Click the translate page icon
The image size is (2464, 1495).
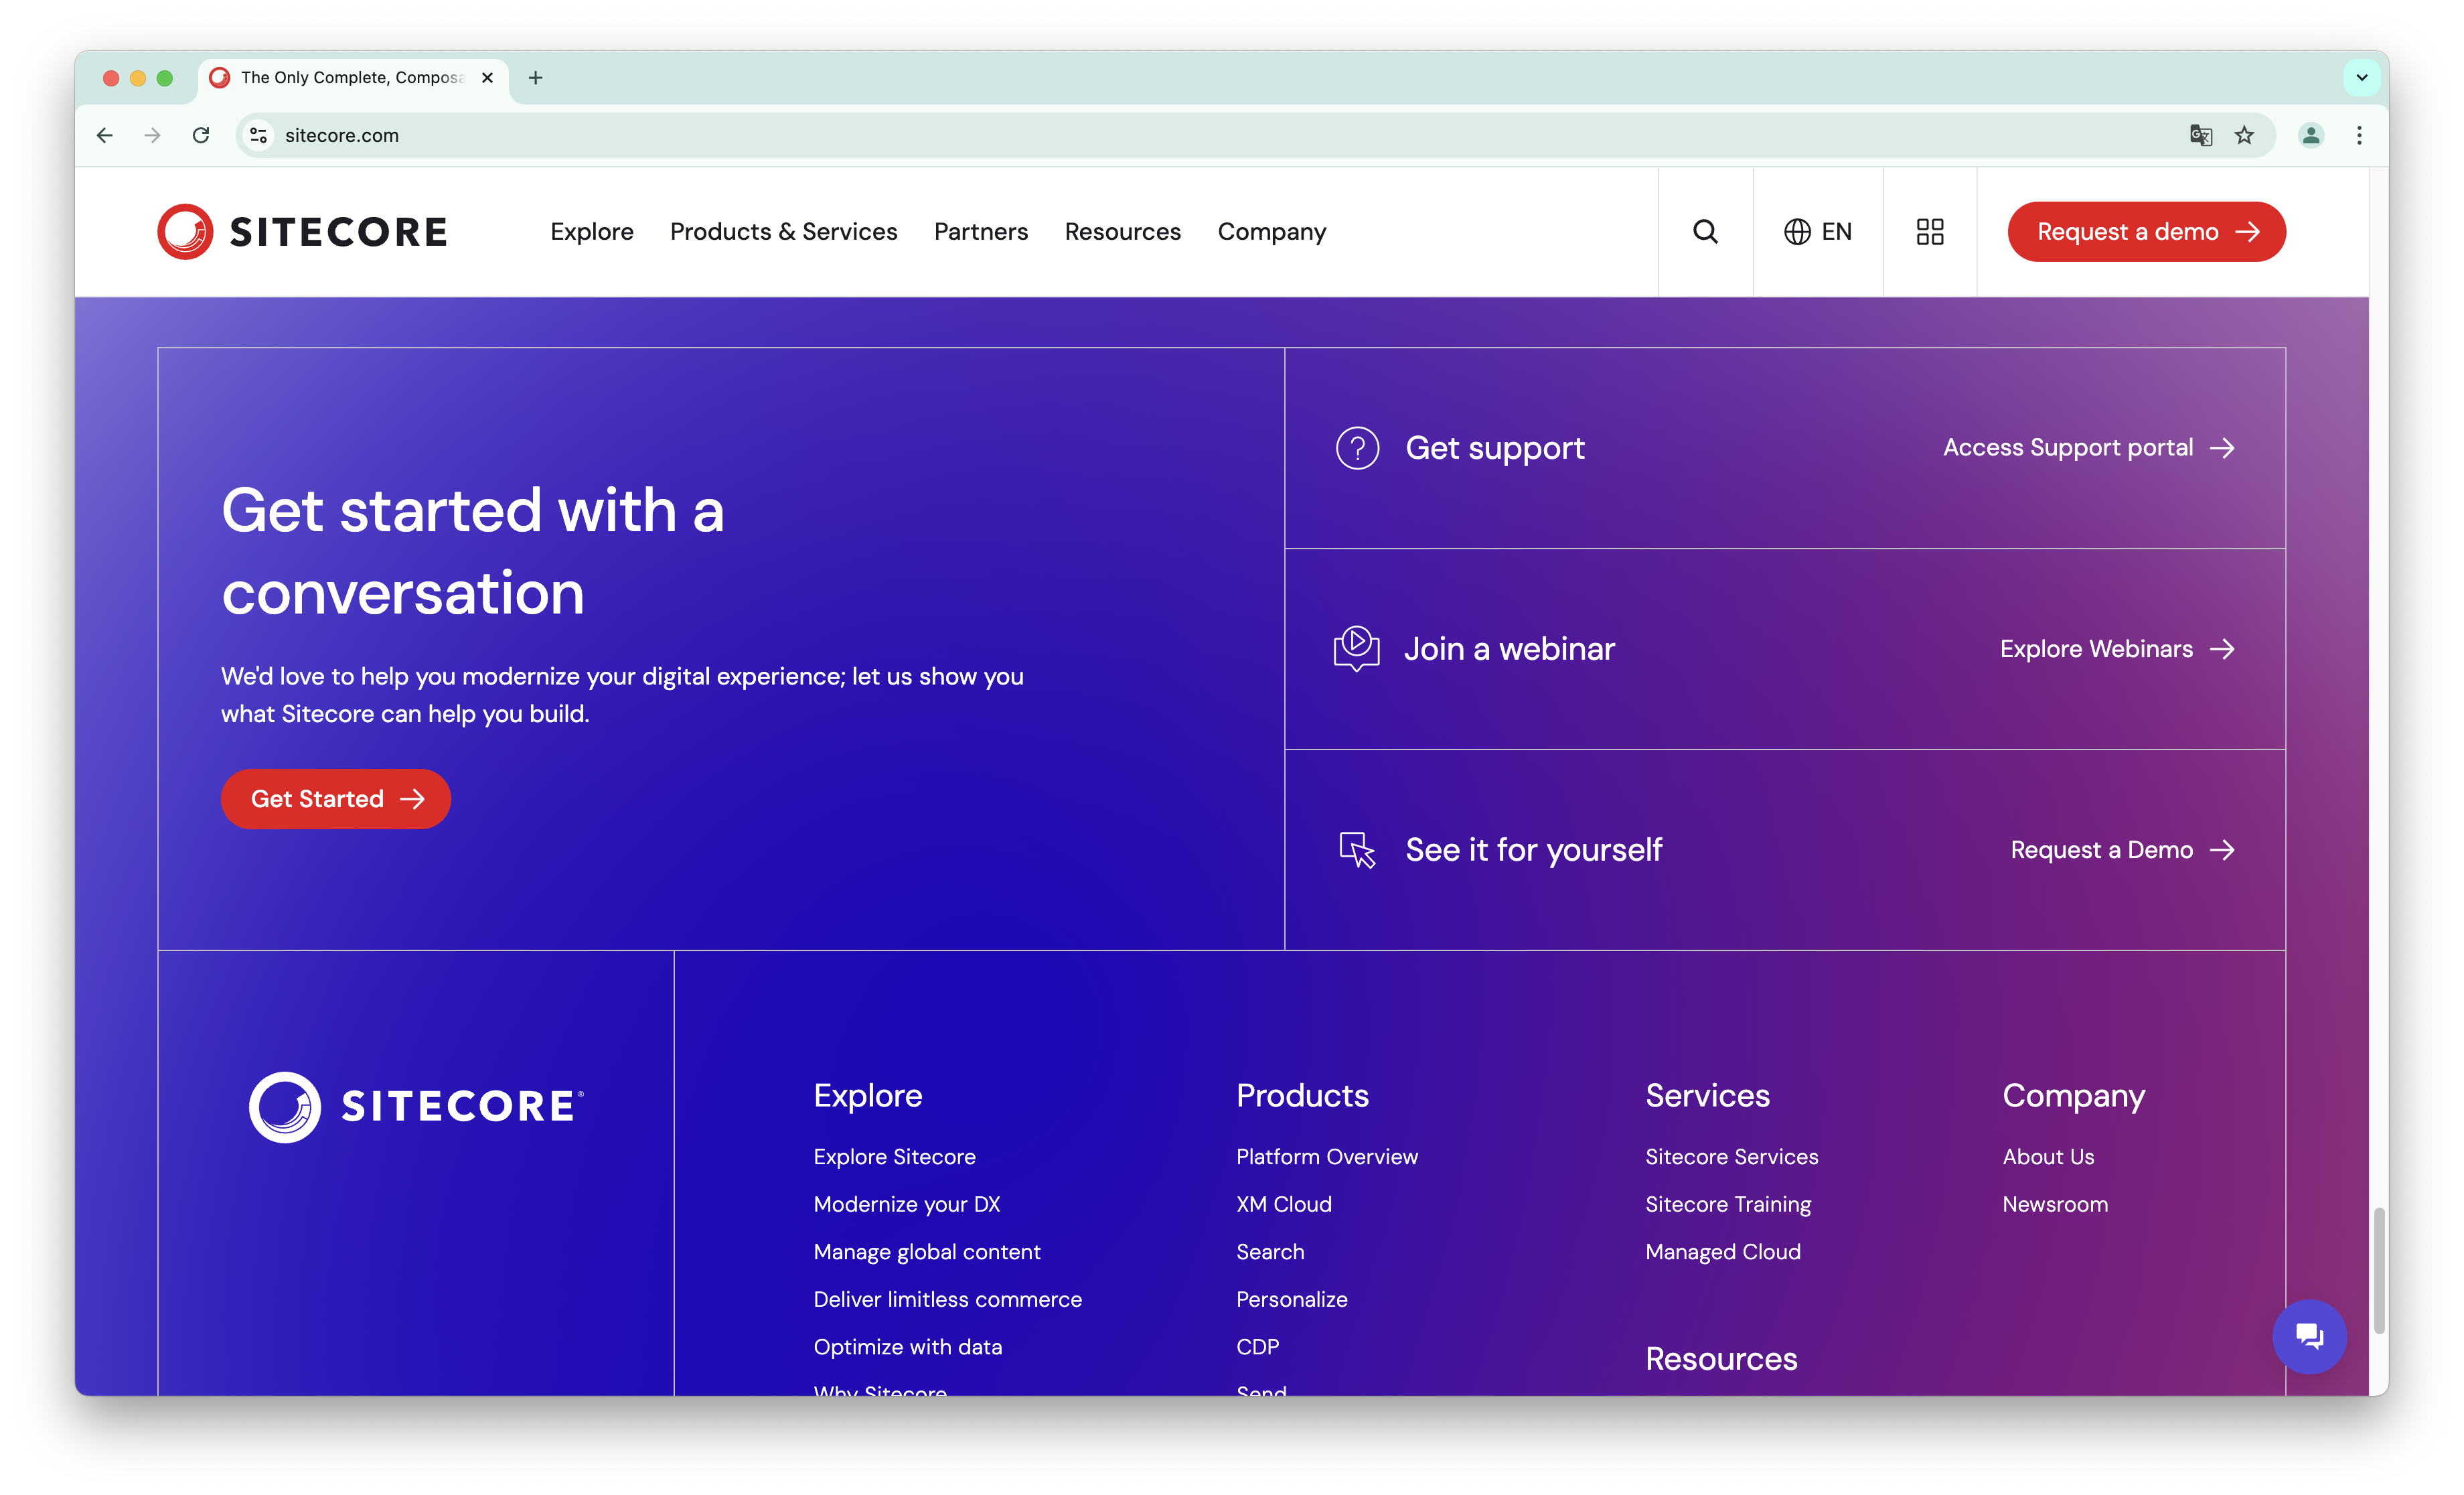2200,135
